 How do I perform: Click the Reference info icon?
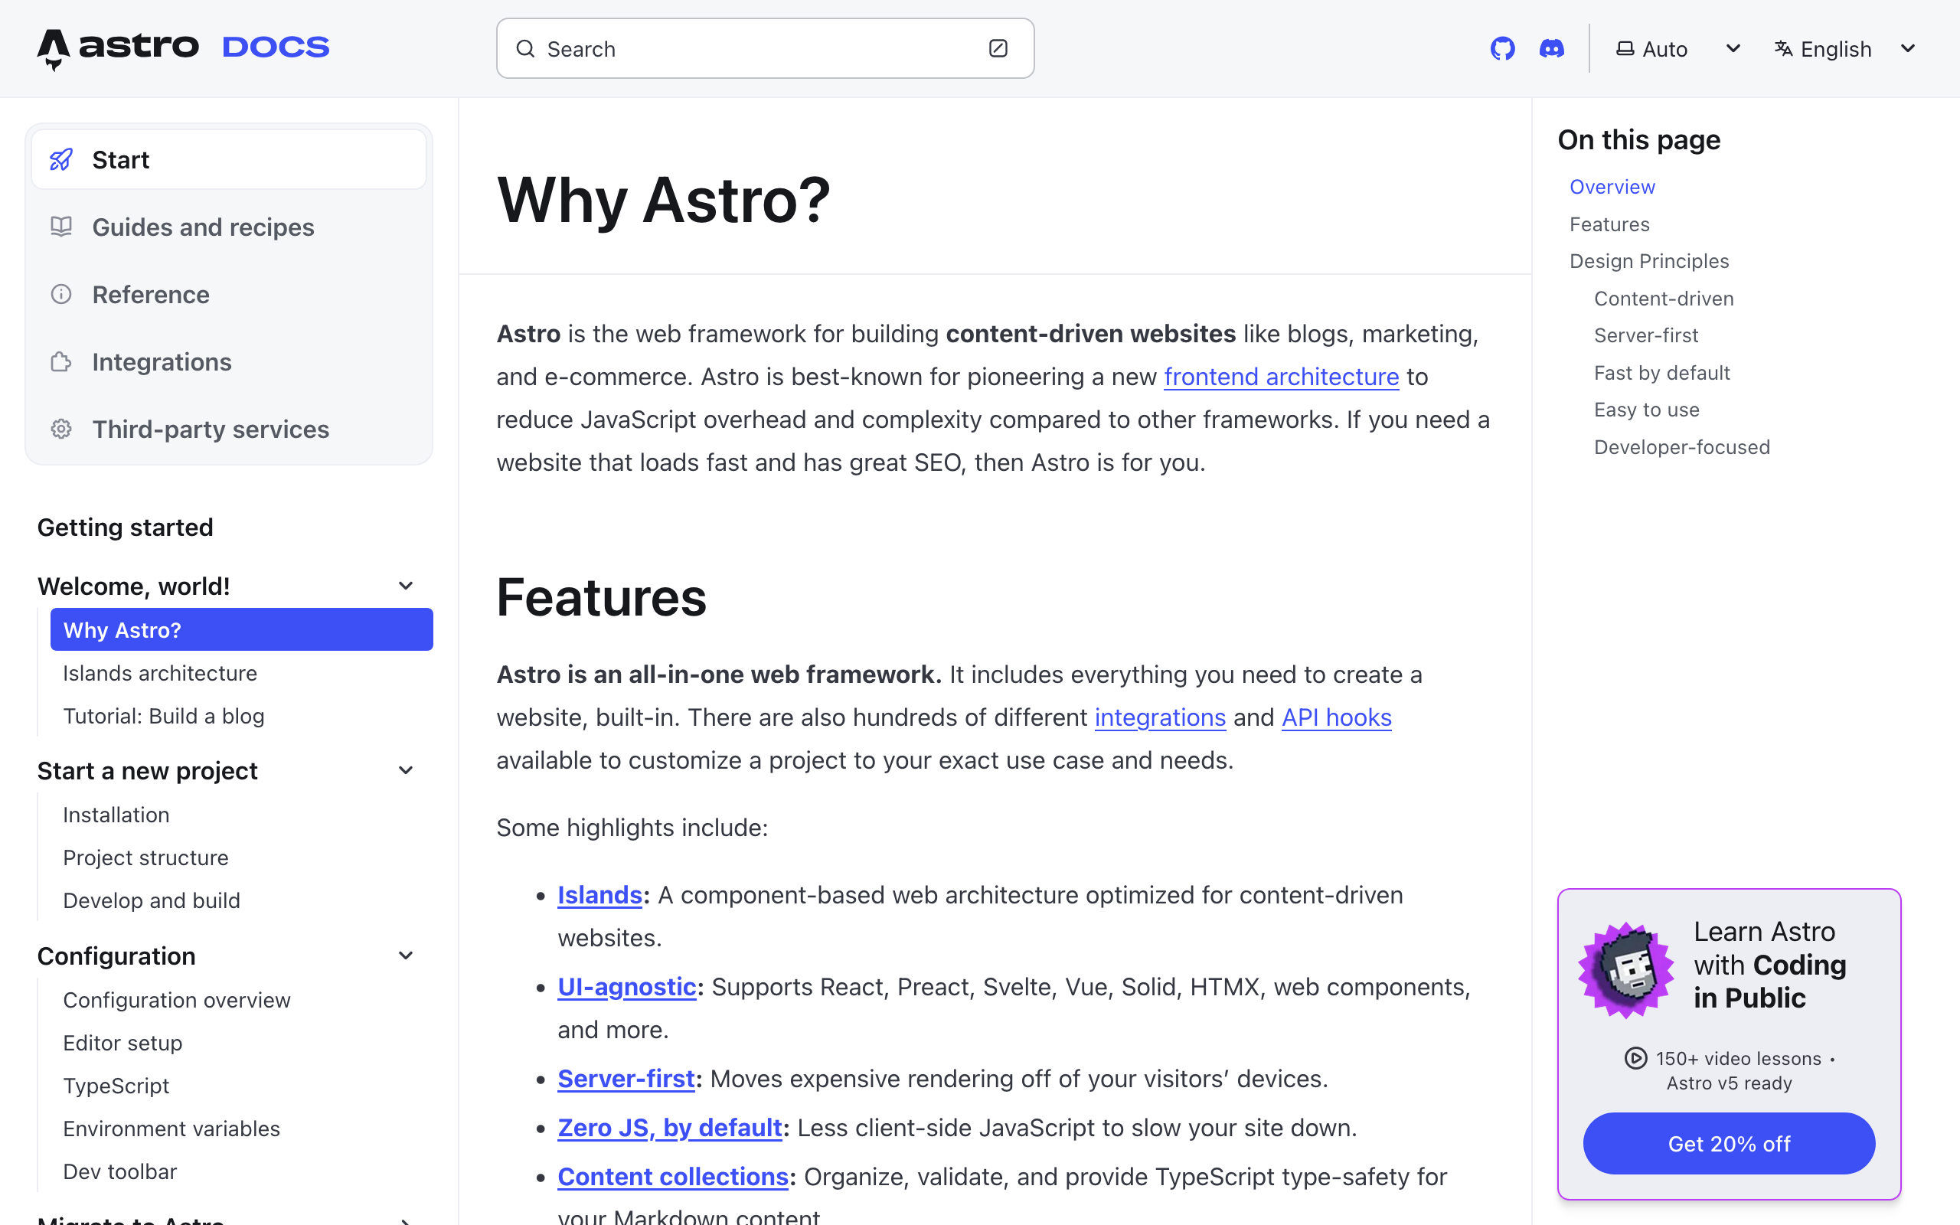[x=61, y=294]
